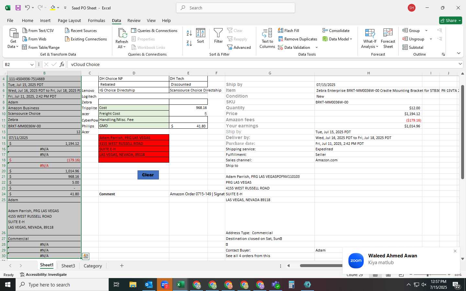Image resolution: width=466 pixels, height=291 pixels.
Task: Import data From Web
Action: coord(34,39)
